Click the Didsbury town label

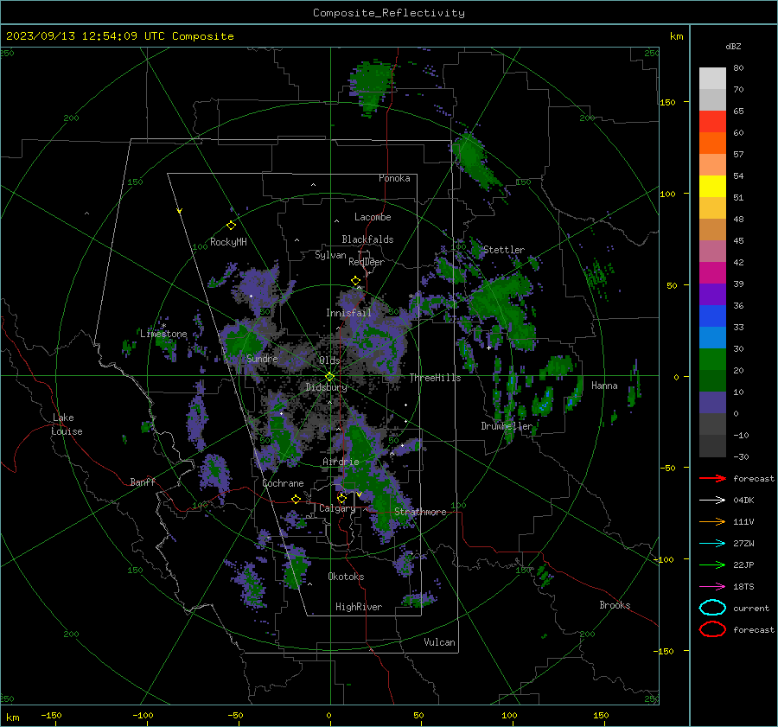pyautogui.click(x=326, y=387)
